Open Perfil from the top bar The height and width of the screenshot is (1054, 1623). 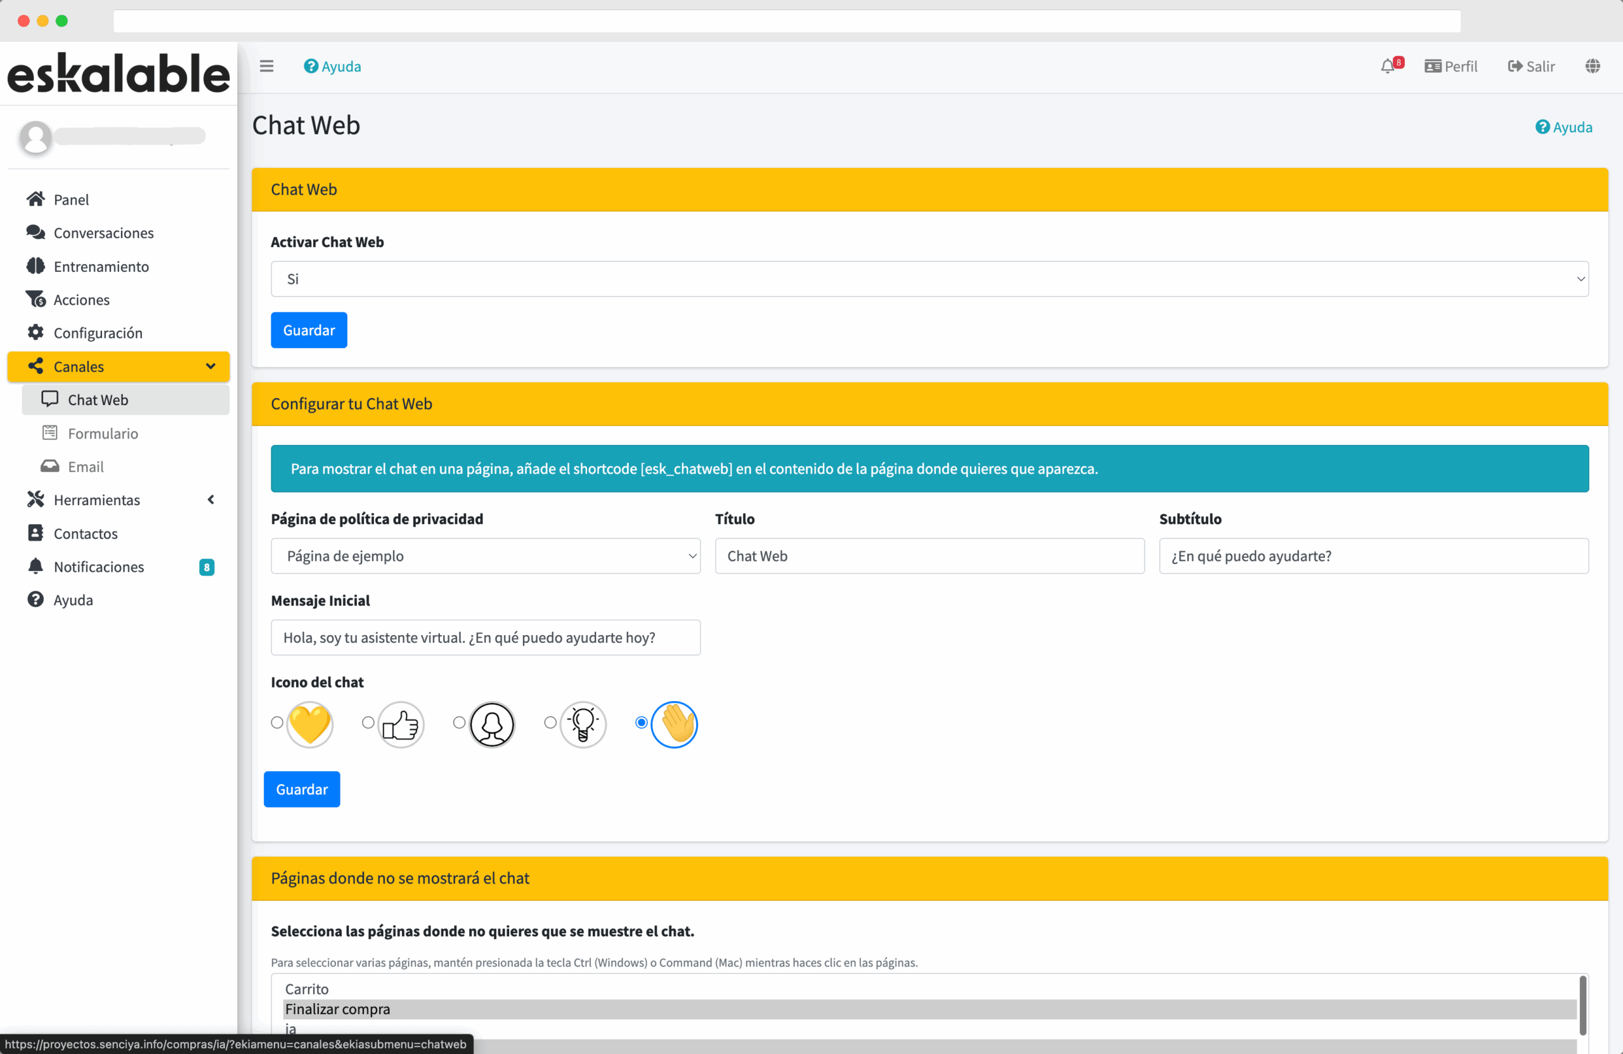(1451, 66)
